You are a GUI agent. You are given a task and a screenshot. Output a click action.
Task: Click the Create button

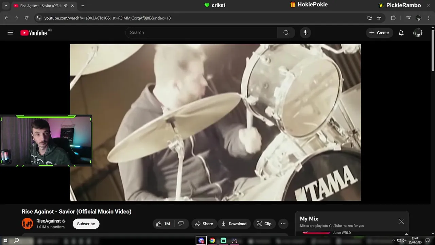(x=379, y=33)
